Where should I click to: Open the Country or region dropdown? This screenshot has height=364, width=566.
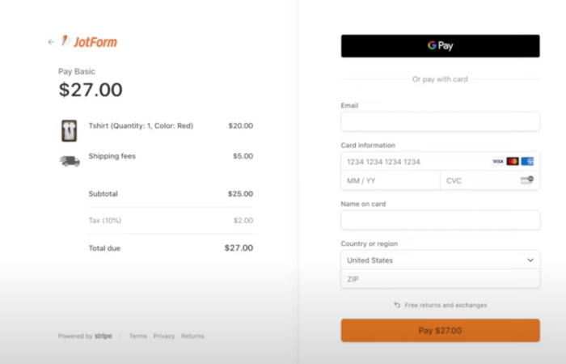click(440, 260)
